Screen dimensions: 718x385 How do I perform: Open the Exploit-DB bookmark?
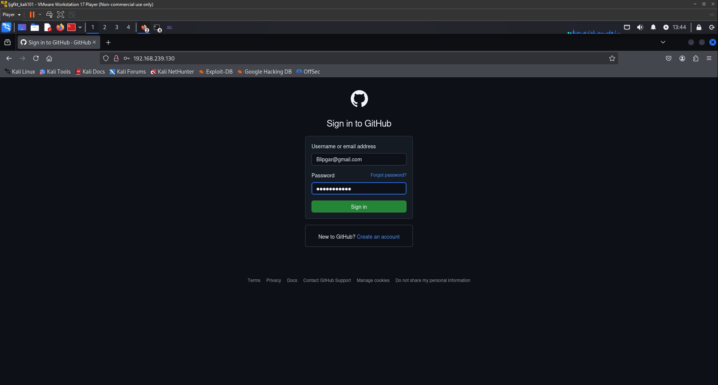tap(215, 72)
